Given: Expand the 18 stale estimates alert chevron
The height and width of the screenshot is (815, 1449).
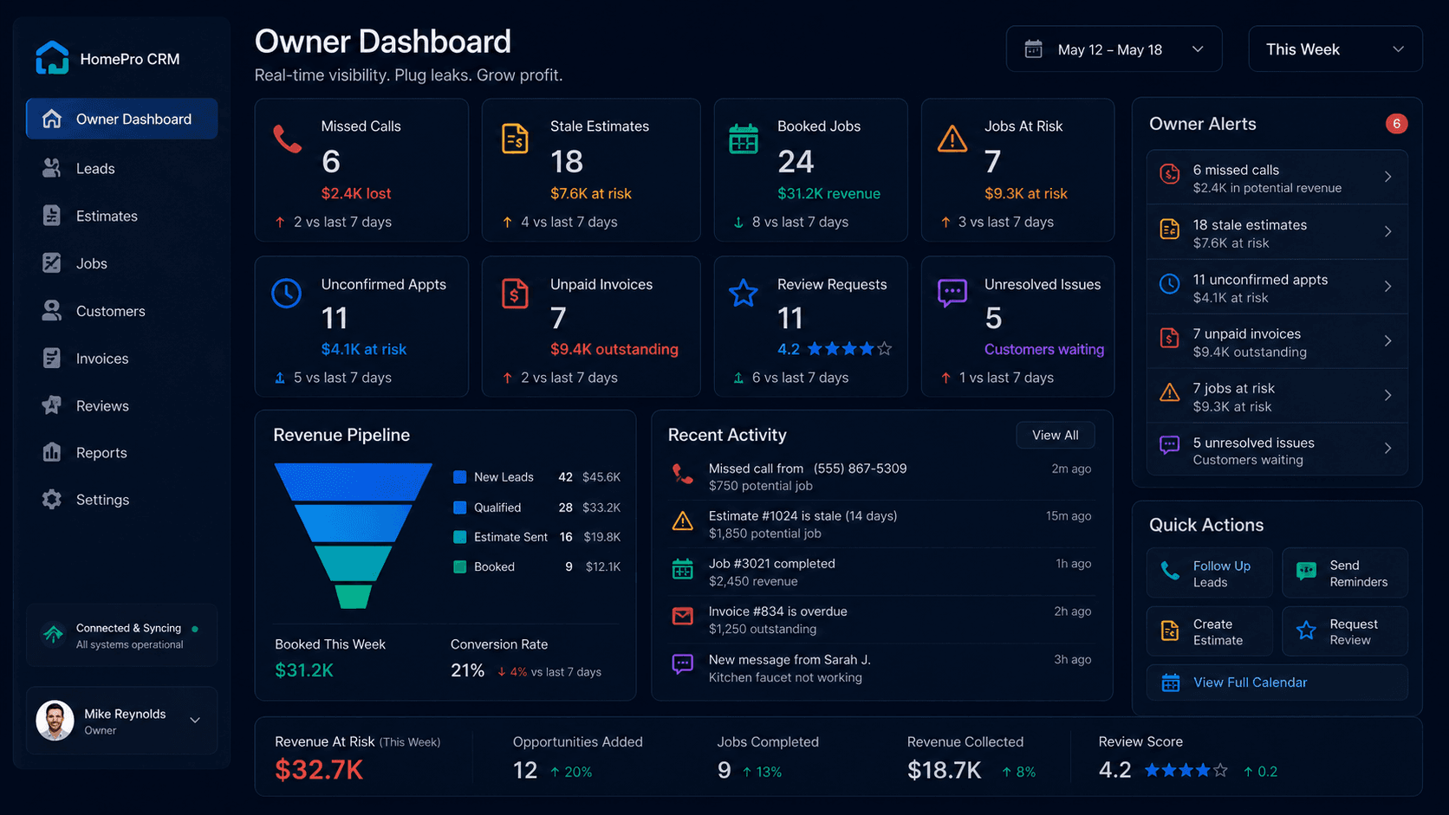Looking at the screenshot, I should pos(1387,231).
